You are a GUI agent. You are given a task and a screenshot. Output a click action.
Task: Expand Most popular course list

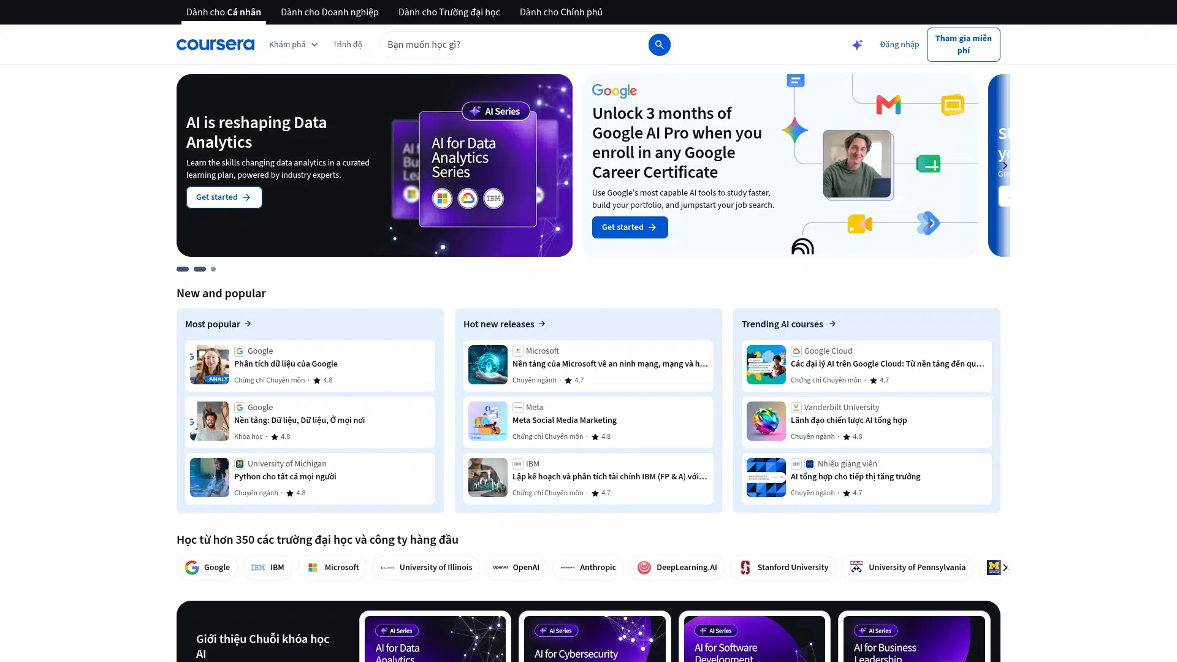[x=218, y=324]
